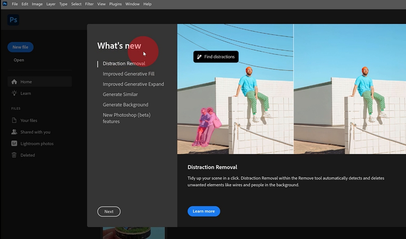The width and height of the screenshot is (406, 239).
Task: Click the large Ps logo in the home header
Action: [13, 20]
